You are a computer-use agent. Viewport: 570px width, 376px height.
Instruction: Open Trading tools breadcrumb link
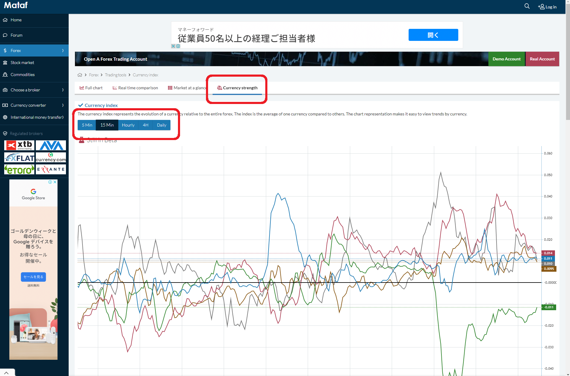(116, 75)
